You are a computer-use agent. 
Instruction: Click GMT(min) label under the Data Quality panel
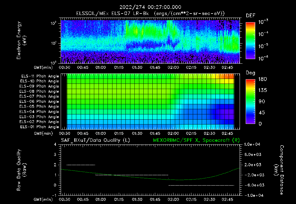click(x=43, y=199)
